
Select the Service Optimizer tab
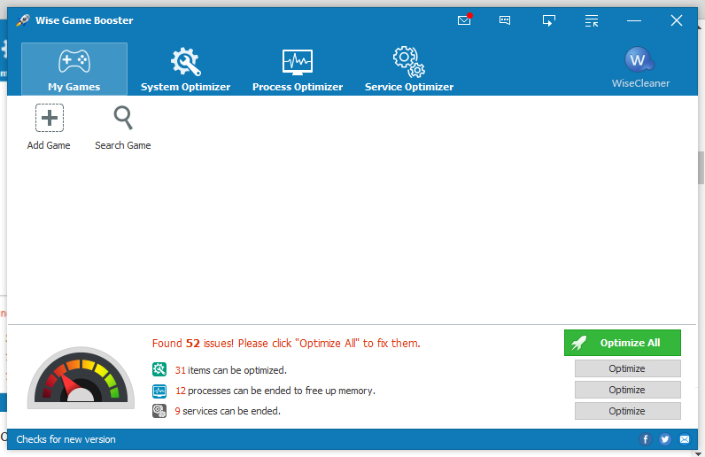(409, 69)
